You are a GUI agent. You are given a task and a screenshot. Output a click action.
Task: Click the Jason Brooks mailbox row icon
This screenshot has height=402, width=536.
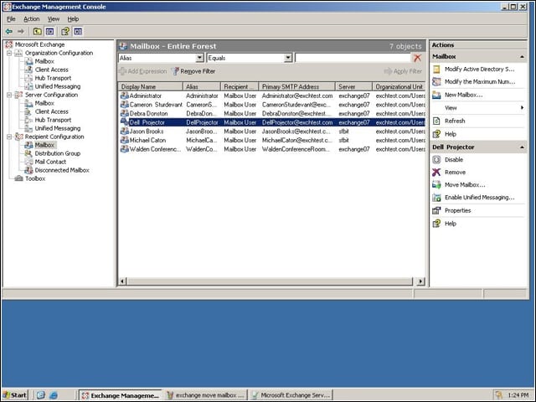point(125,131)
